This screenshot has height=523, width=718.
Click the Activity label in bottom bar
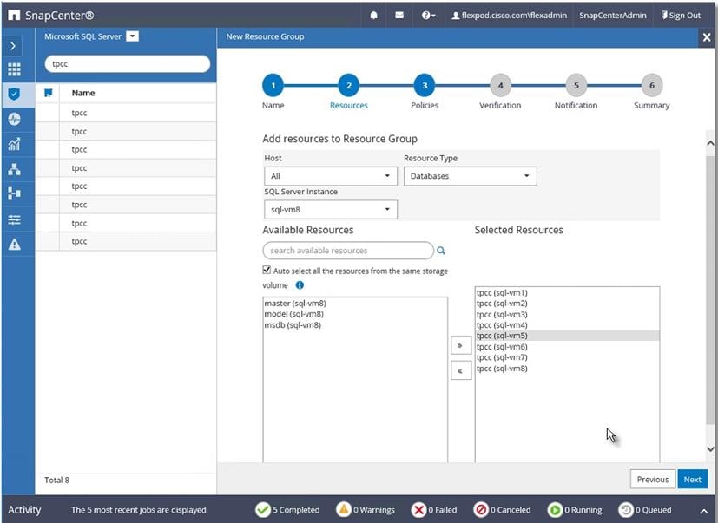[x=24, y=510]
